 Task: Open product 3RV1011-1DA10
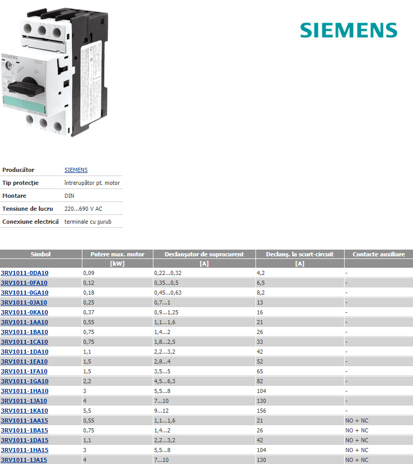(24, 352)
